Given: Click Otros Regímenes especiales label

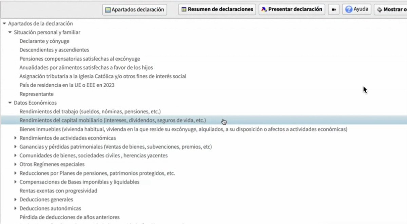Looking at the screenshot, I should [x=52, y=164].
